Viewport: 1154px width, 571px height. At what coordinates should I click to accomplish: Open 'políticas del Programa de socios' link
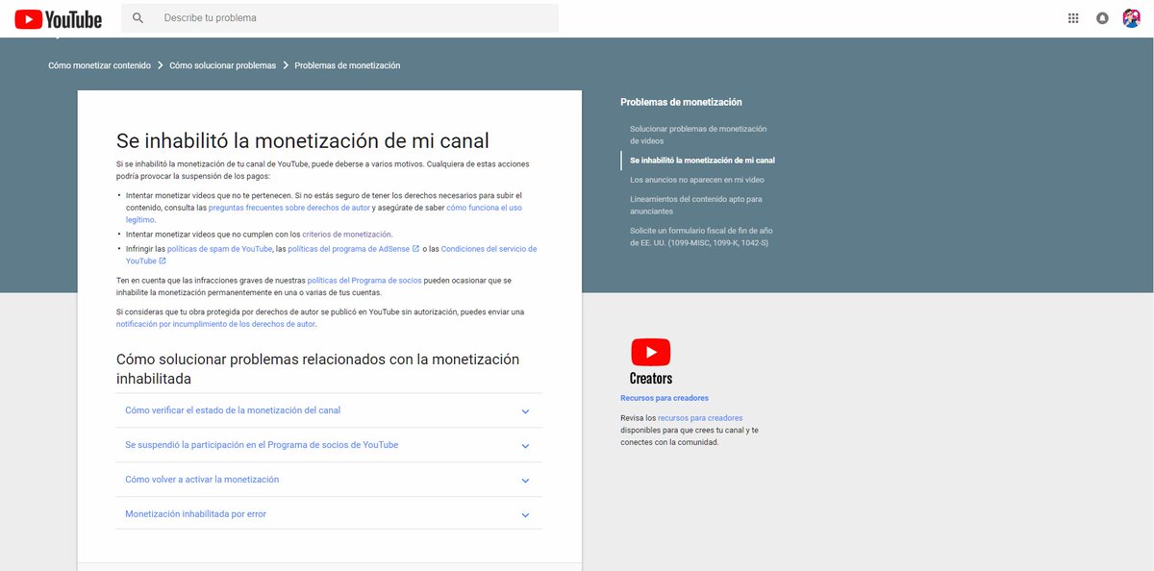(x=364, y=281)
